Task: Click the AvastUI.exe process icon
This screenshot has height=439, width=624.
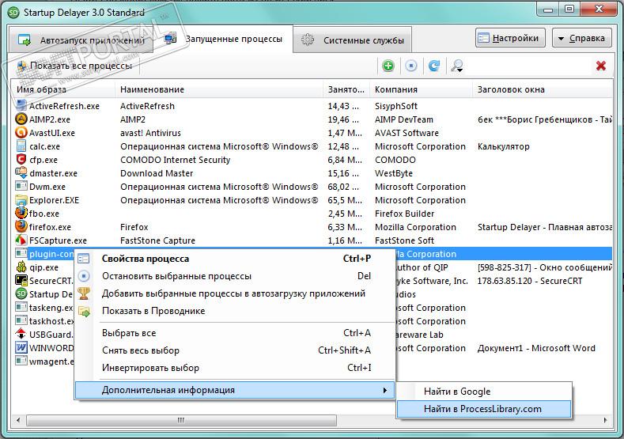Action: 21,133
